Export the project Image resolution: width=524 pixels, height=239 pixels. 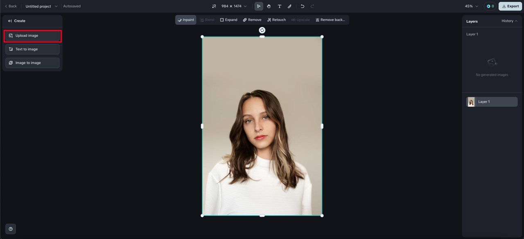pos(510,6)
